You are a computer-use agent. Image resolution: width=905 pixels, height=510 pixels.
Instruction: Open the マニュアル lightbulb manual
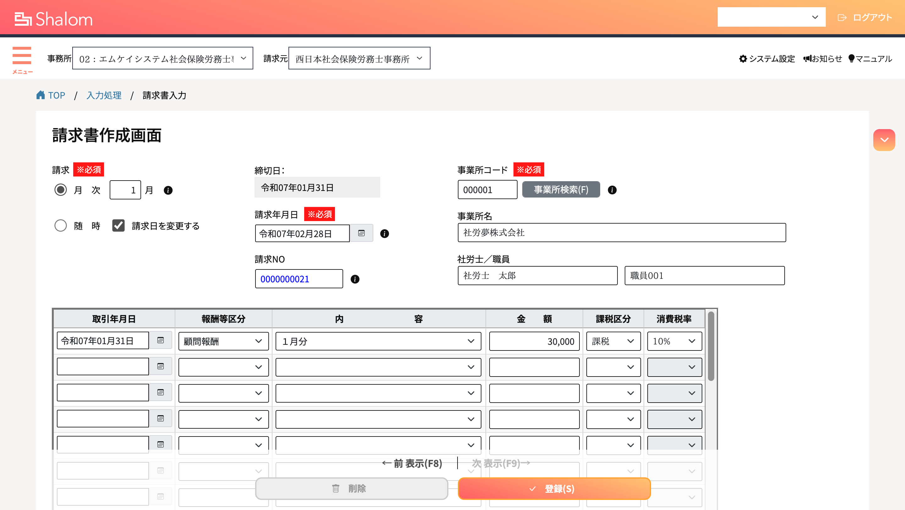852,58
